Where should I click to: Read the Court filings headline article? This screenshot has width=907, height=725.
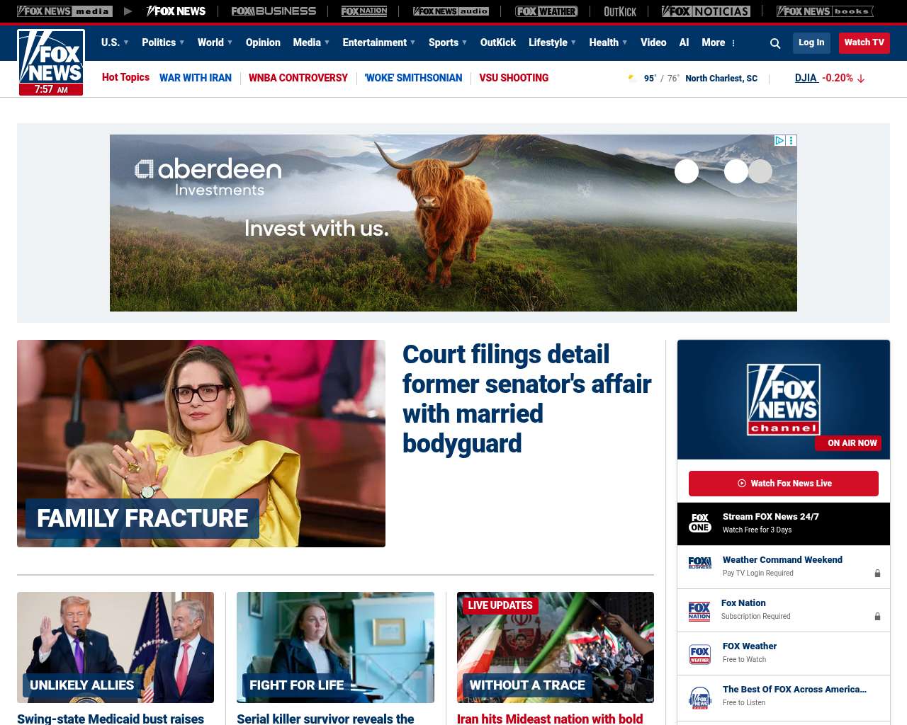(x=527, y=399)
